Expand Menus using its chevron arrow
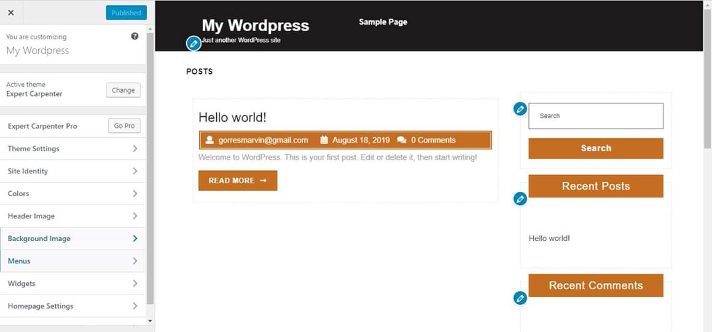Viewport: 712px width, 332px height. tap(135, 261)
